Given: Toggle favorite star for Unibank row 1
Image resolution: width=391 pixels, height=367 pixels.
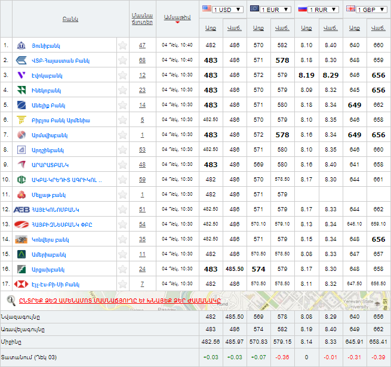Looking at the screenshot, I should click(x=122, y=45).
